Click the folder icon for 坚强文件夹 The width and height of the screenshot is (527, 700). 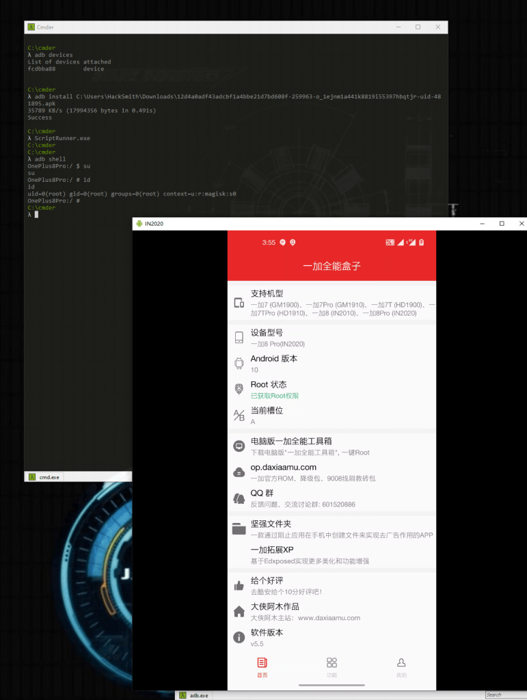coord(239,528)
